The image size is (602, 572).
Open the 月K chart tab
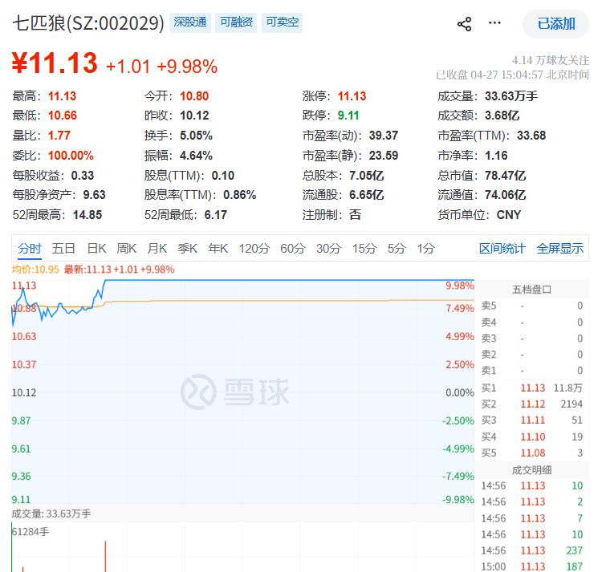(x=157, y=249)
